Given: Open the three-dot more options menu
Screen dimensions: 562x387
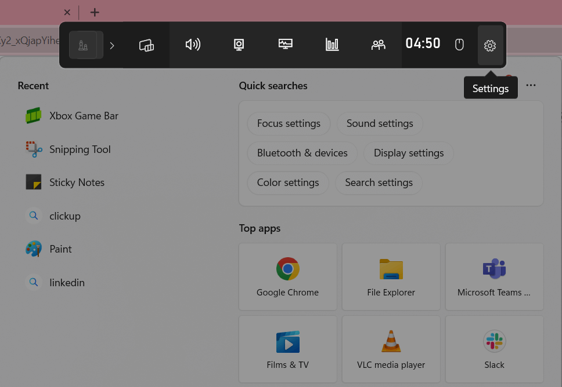Looking at the screenshot, I should tap(531, 85).
